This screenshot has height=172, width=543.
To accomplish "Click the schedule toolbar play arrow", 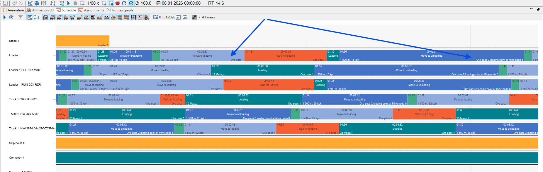I will coord(4,17).
